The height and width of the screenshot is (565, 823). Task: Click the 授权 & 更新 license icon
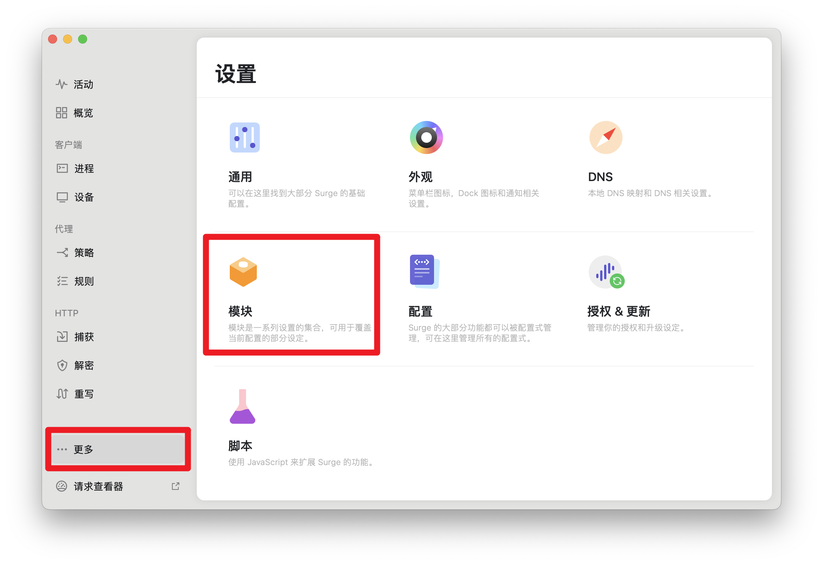[x=606, y=272]
